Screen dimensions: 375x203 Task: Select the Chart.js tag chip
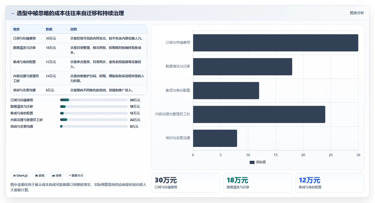[20, 175]
